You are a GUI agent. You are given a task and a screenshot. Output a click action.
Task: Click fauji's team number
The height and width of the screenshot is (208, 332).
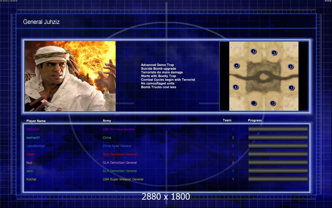pyautogui.click(x=233, y=163)
